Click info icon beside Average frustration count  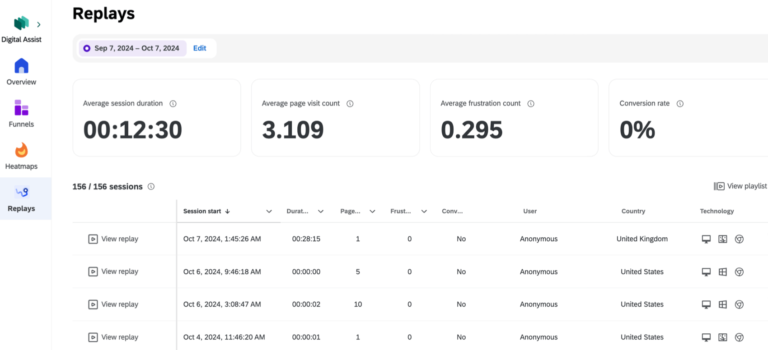click(x=531, y=104)
